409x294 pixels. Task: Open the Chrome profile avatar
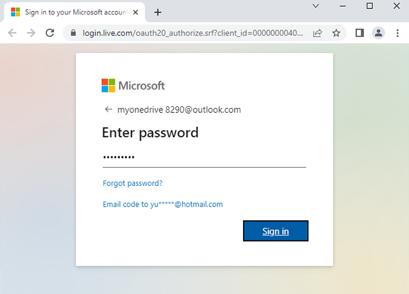(378, 33)
